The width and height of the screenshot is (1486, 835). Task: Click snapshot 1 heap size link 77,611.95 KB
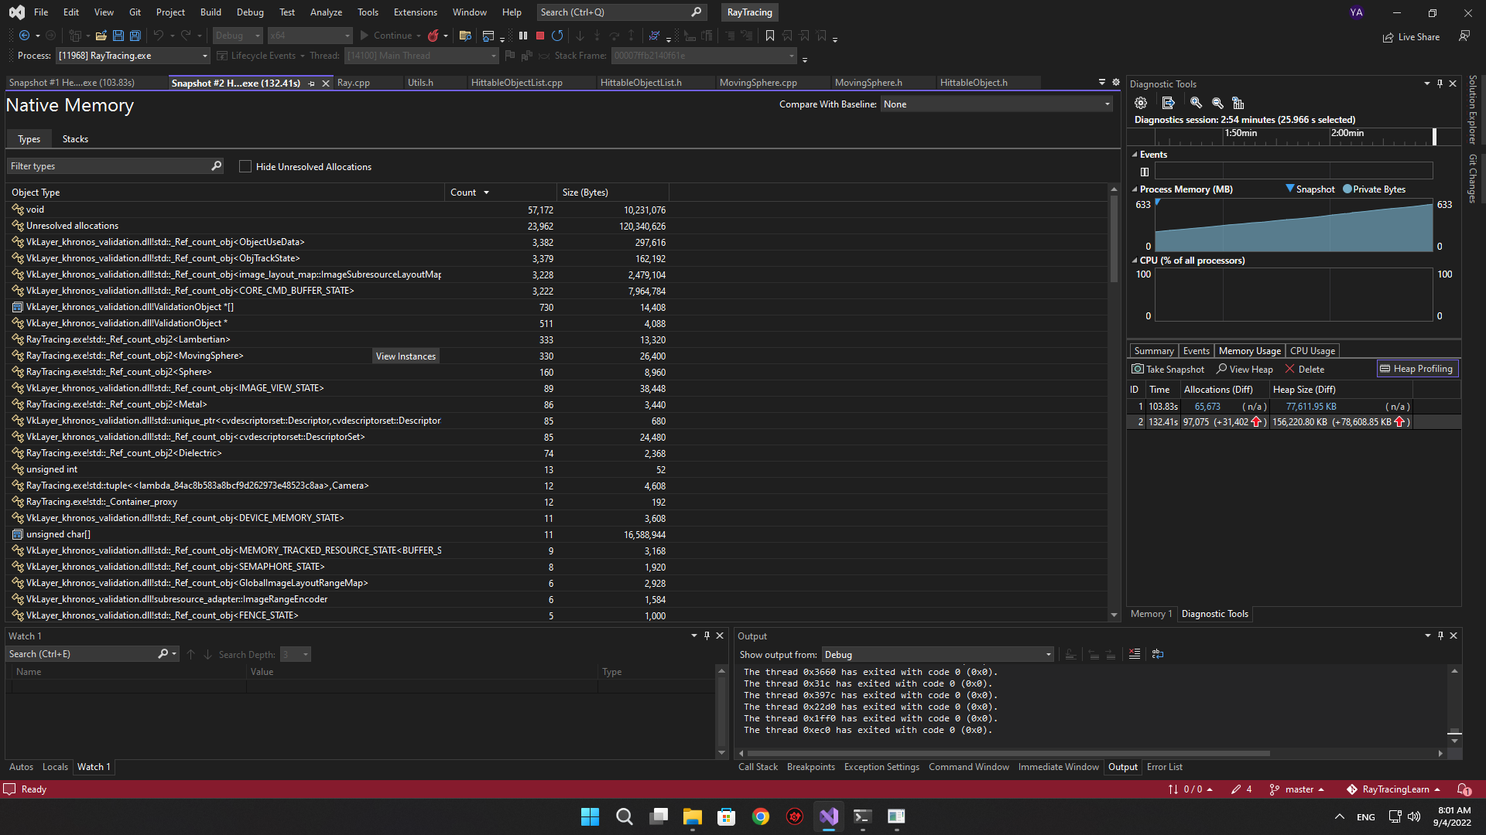(1311, 407)
